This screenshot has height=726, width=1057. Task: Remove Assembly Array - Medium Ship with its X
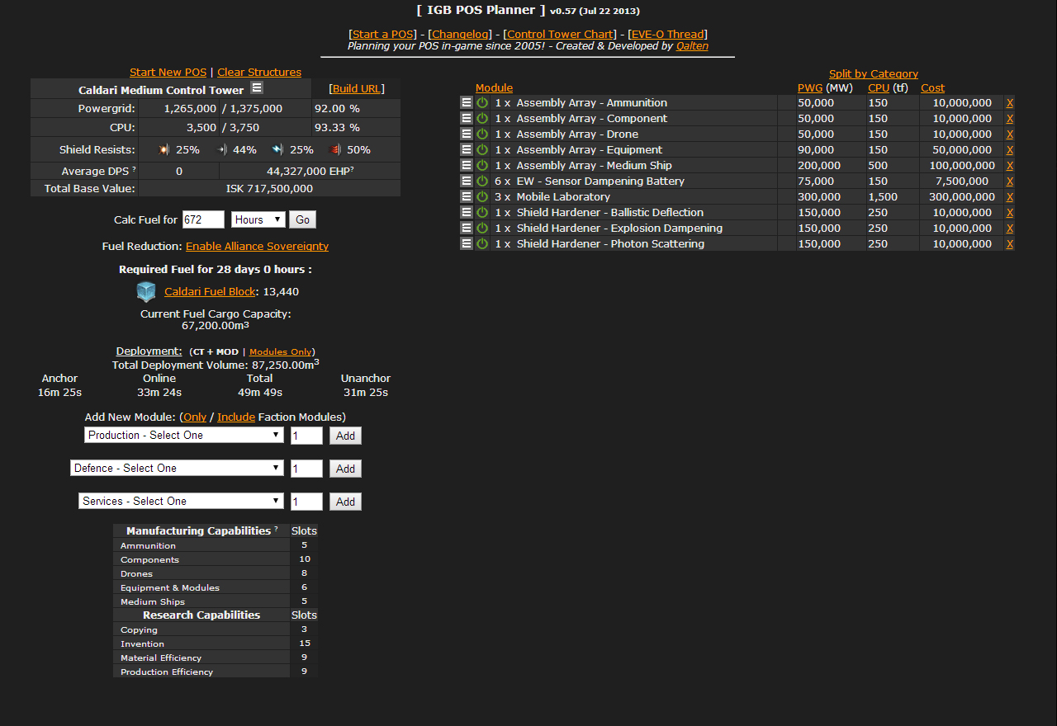[x=1009, y=166]
